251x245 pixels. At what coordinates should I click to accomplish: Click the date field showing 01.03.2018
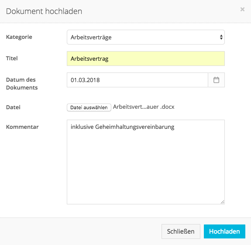click(138, 80)
